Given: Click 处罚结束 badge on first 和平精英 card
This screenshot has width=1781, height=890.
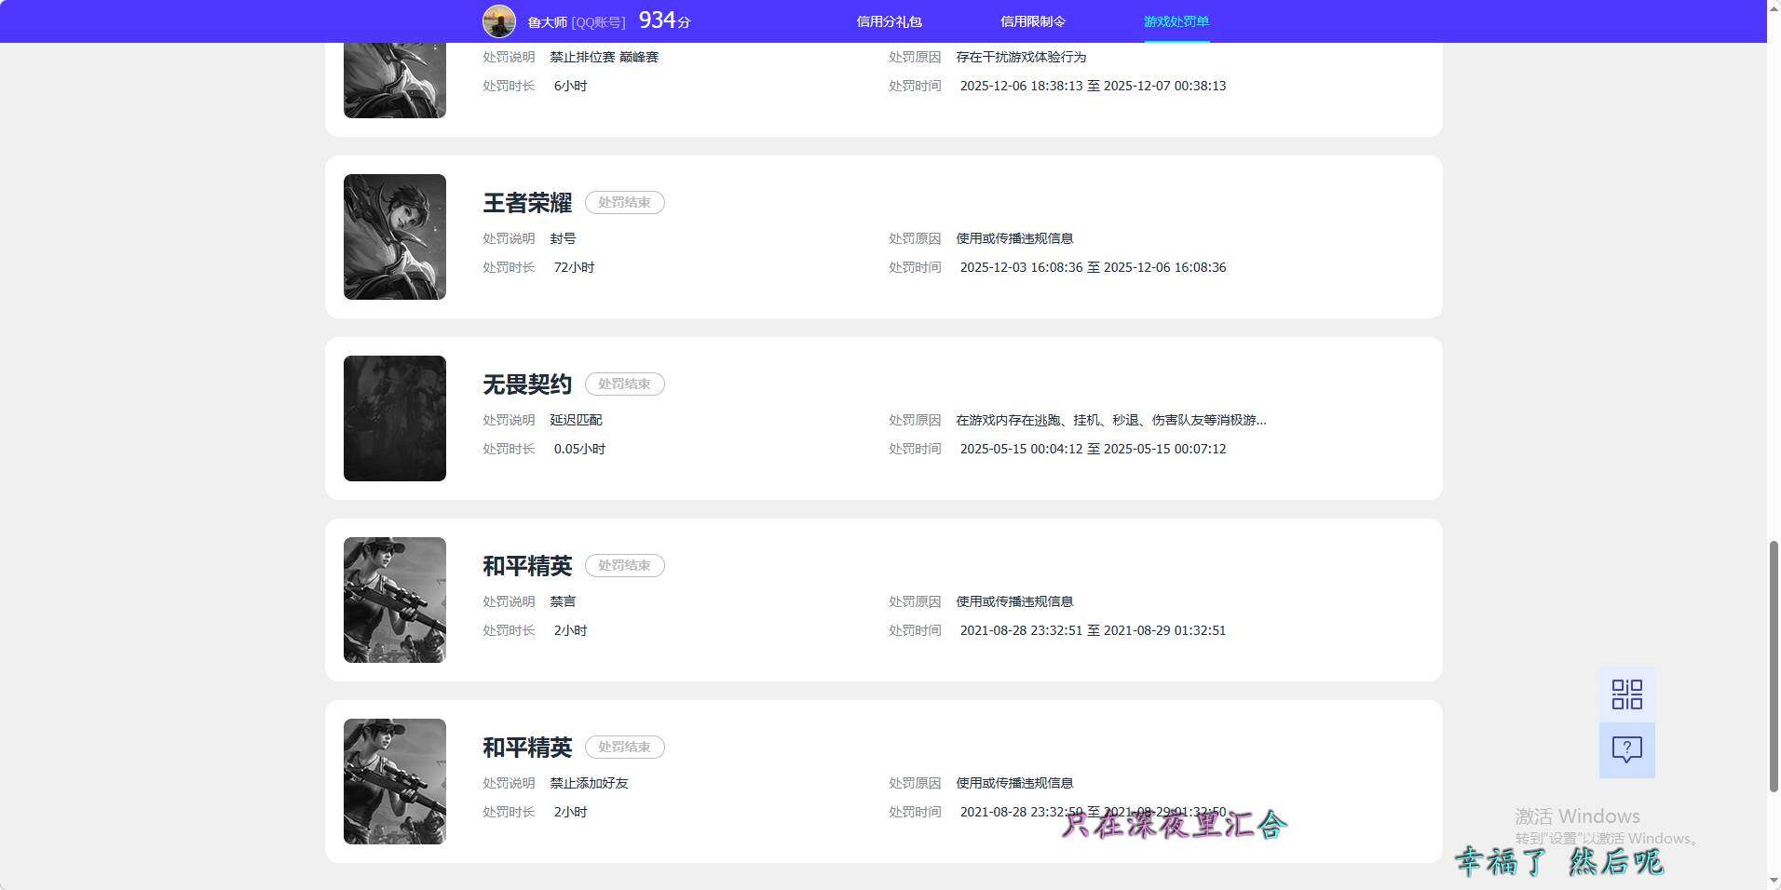Looking at the screenshot, I should (x=624, y=565).
